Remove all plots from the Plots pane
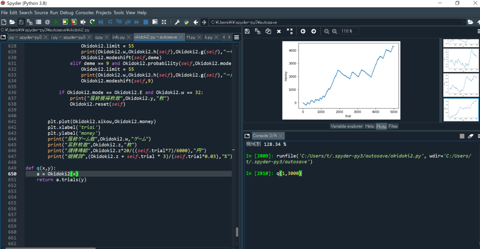The height and width of the screenshot is (249, 480). click(x=290, y=31)
